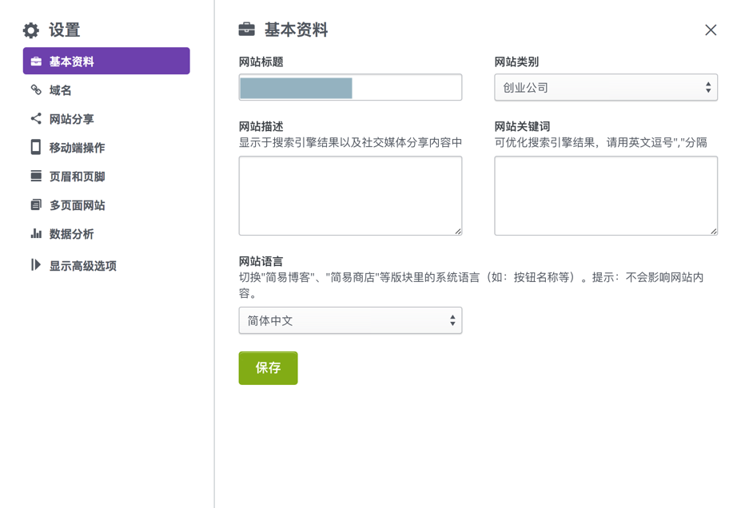Click the phone icon for 移动端操作
The image size is (741, 508).
(36, 148)
